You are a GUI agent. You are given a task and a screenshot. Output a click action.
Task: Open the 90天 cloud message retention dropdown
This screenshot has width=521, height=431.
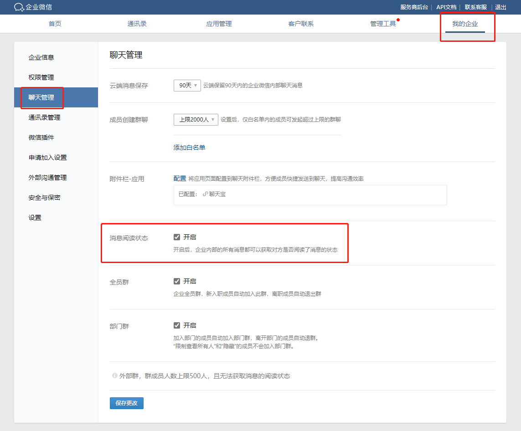[187, 86]
